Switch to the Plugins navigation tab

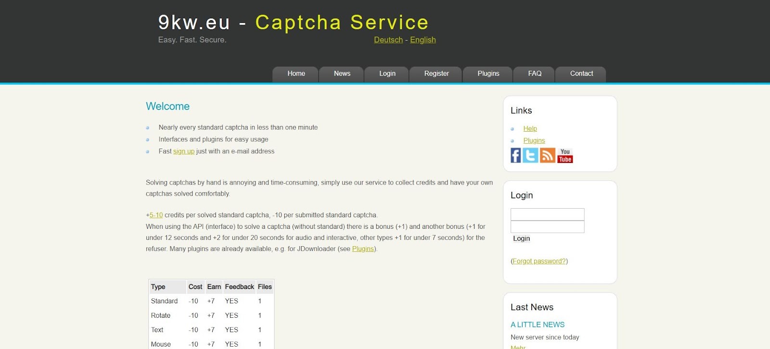click(x=488, y=74)
